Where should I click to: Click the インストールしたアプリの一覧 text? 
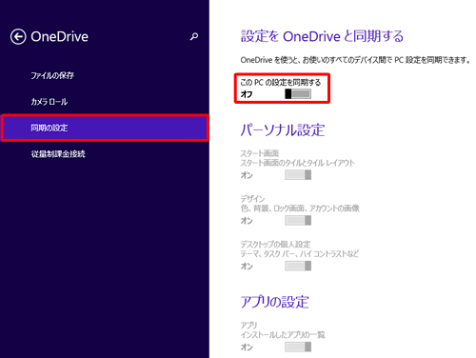[x=283, y=334]
